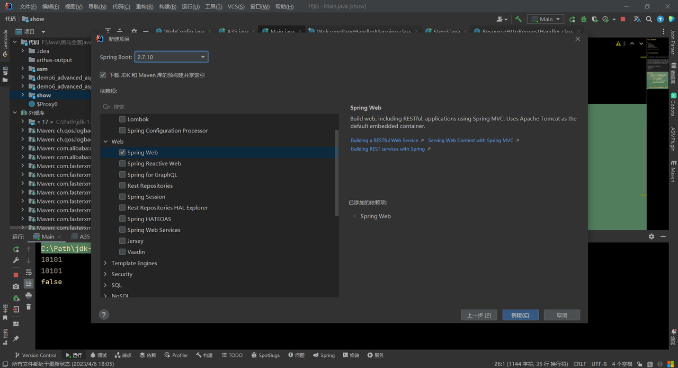Screen dimensions: 678x368
Task: Open Run panel settings gear
Action: [x=652, y=236]
